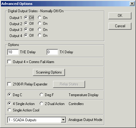Screen dimensions: 136x128
Task: Click the SCADA Outputs combo box
Action: point(37,120)
